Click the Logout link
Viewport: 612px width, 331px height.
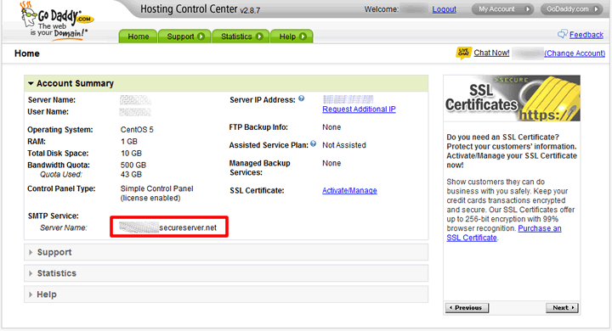coord(444,9)
